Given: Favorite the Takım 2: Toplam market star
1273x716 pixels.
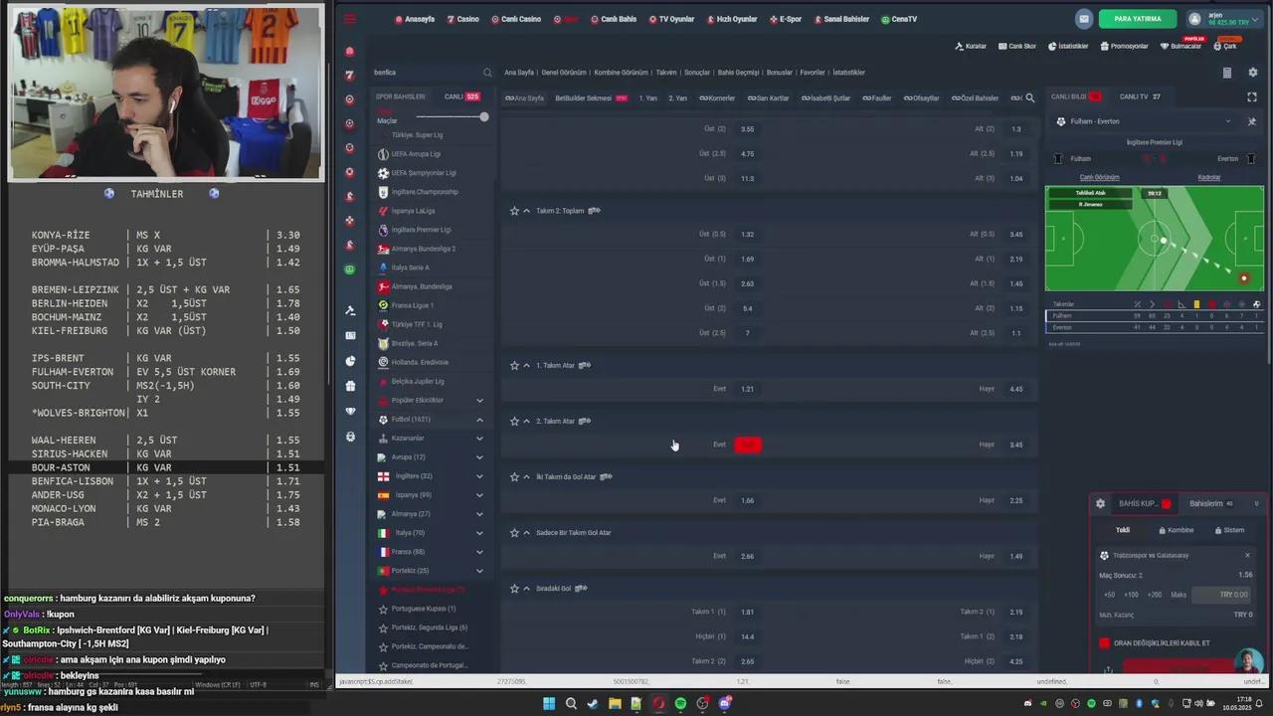Looking at the screenshot, I should click(x=514, y=211).
